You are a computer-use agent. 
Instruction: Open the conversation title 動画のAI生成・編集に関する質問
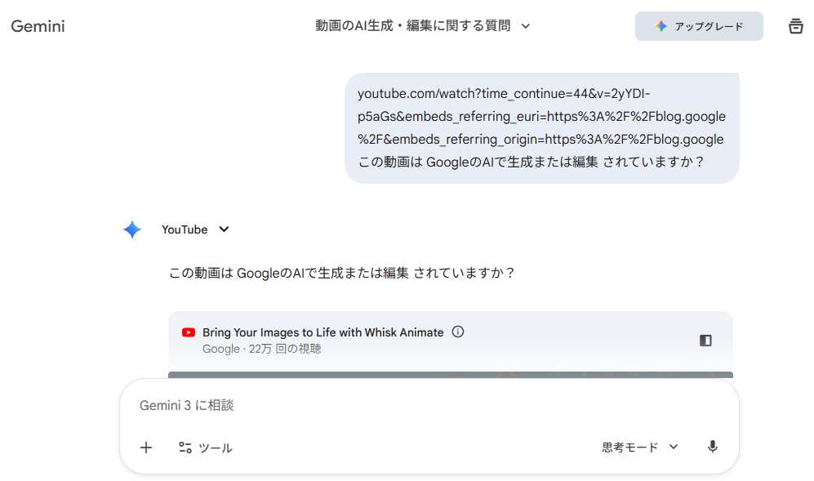(x=412, y=26)
